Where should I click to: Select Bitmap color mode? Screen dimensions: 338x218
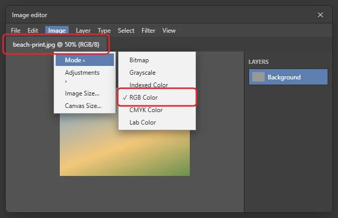pos(157,60)
